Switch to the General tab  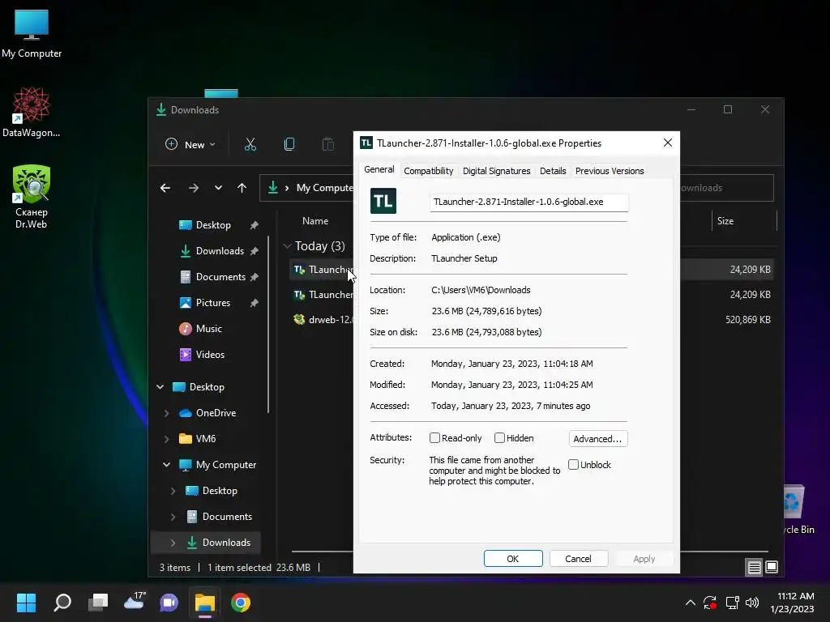coord(379,170)
